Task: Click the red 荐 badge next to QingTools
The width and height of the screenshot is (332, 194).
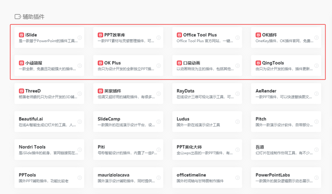Action: tap(258, 63)
